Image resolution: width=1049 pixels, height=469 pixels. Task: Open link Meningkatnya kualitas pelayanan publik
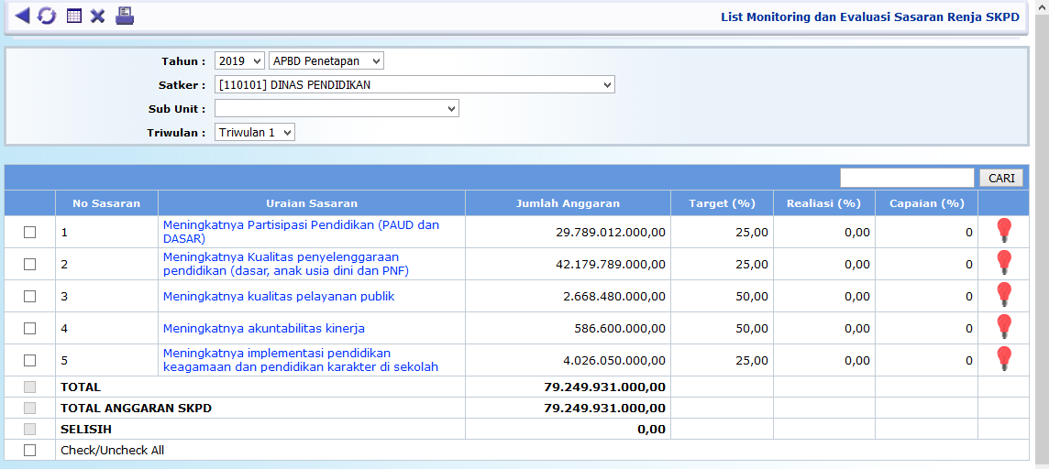279,297
